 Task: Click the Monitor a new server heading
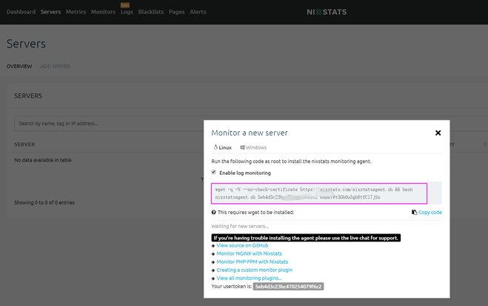point(250,133)
